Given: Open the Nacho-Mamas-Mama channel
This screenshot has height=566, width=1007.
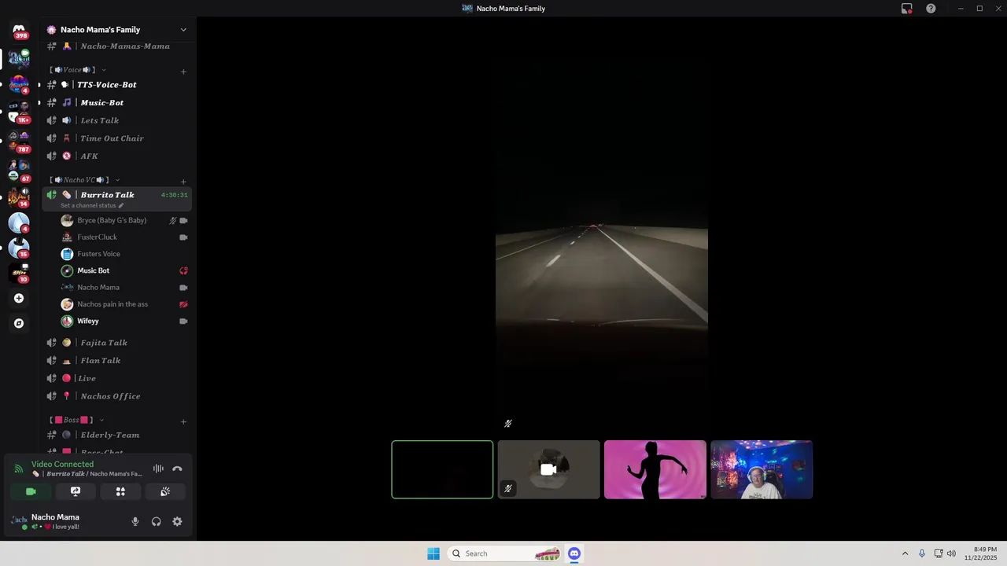Looking at the screenshot, I should click(117, 46).
